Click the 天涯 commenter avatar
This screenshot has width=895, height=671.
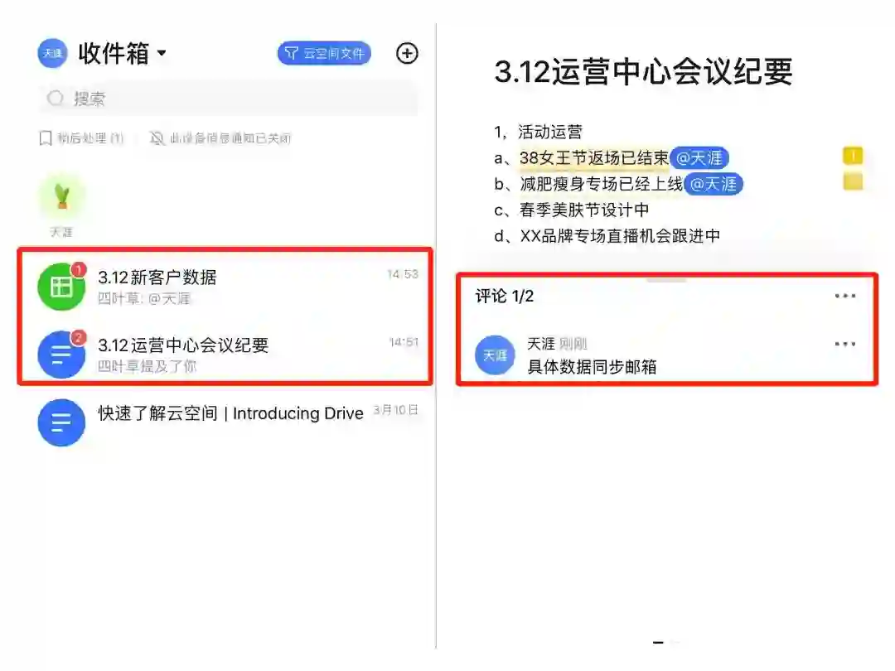[495, 355]
